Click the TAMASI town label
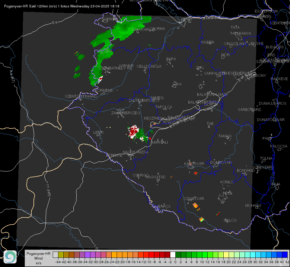Image resolution: width=290 pixels, height=267 pixels. click(225, 136)
